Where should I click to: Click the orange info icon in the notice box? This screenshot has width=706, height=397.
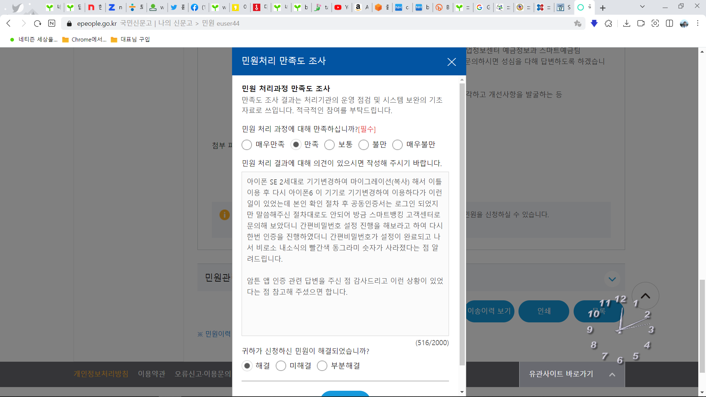tap(225, 215)
